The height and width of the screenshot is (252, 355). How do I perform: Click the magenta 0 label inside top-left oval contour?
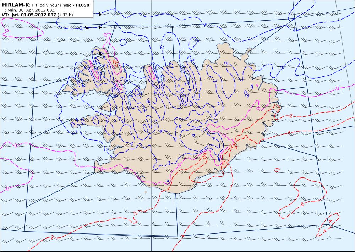[6, 30]
